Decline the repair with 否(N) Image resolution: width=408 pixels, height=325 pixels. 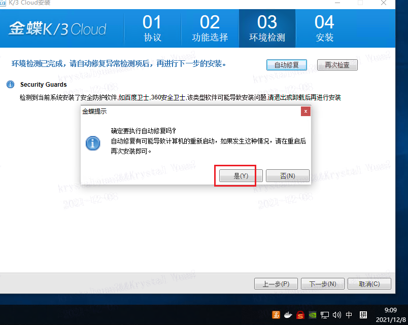tap(288, 175)
